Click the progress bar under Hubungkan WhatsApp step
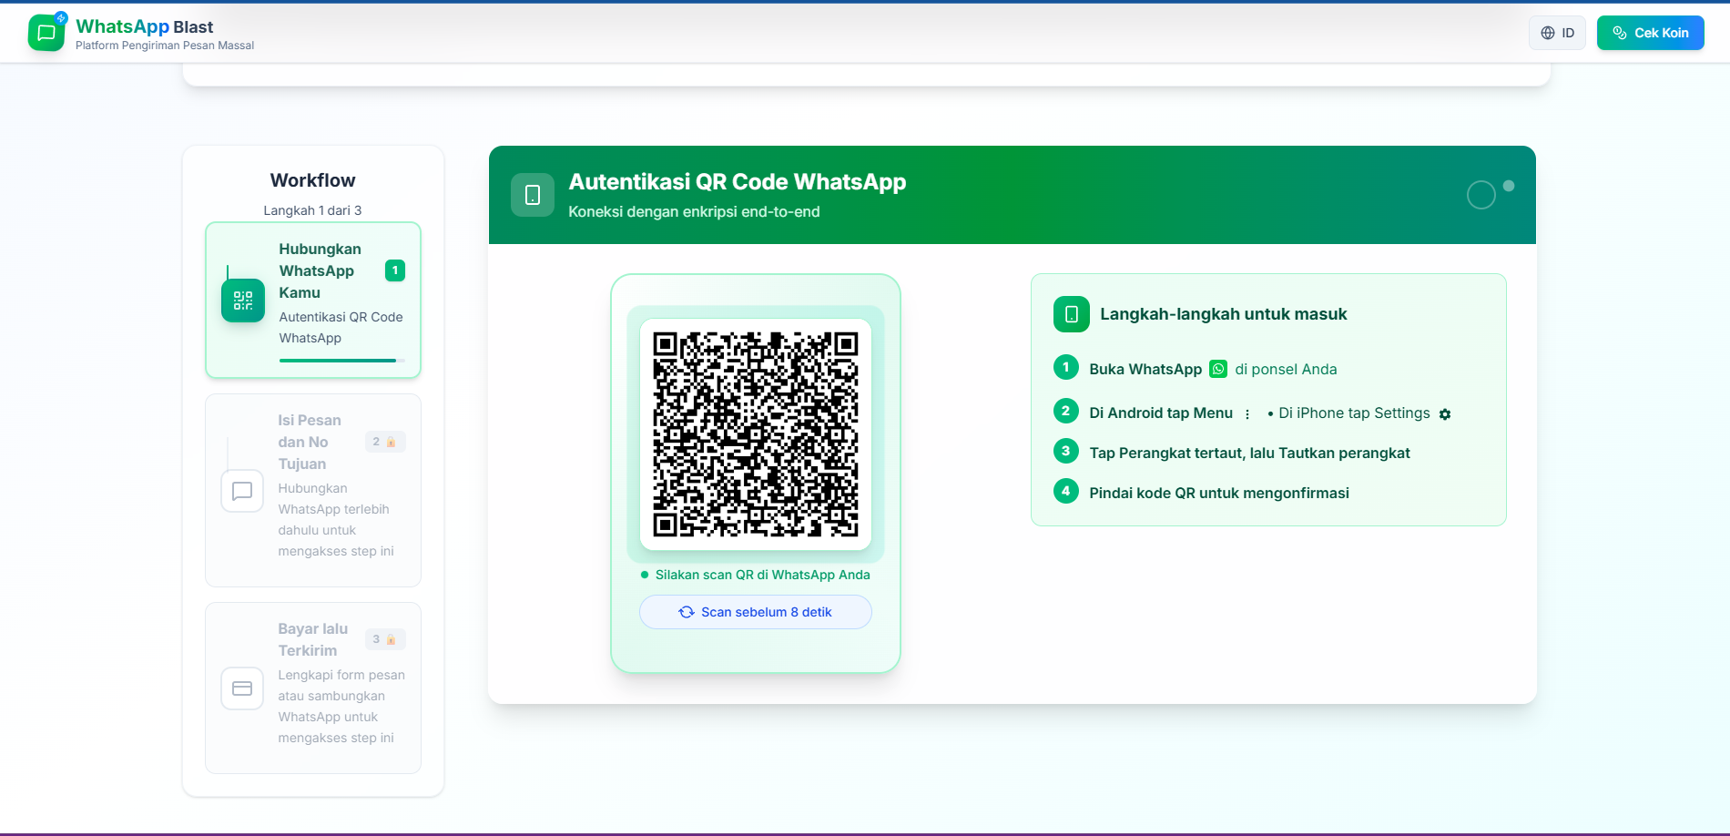Screen dimensions: 1730x836 (x=342, y=361)
